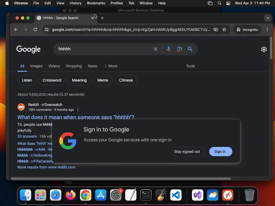Screen dimensions: 275x206
Task: Open Spotlight search in menu bar
Action: 219,3
